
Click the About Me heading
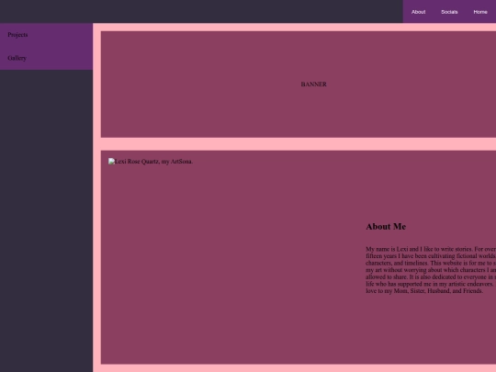pyautogui.click(x=386, y=227)
